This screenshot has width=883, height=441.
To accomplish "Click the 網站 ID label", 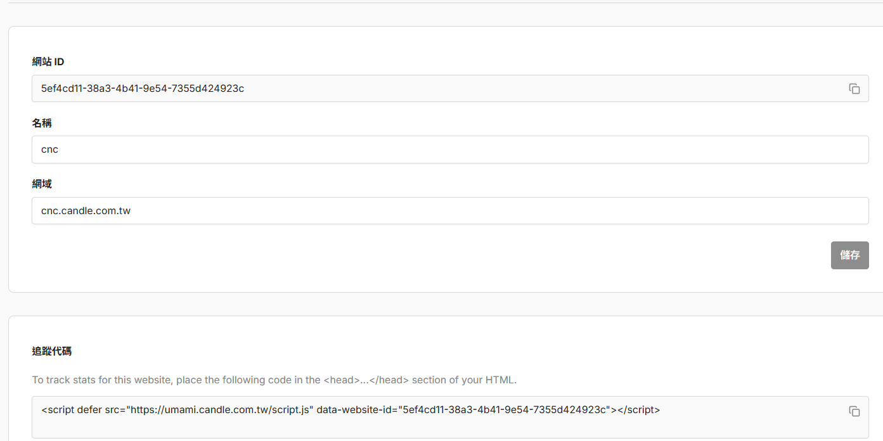I will tap(48, 61).
